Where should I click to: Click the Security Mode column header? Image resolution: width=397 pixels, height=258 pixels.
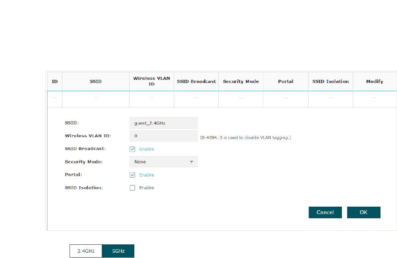(241, 81)
